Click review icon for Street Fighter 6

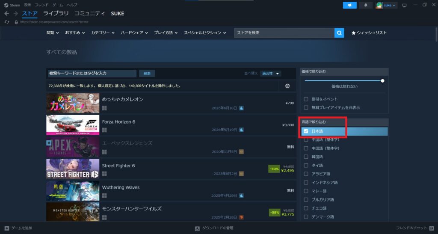click(x=241, y=173)
